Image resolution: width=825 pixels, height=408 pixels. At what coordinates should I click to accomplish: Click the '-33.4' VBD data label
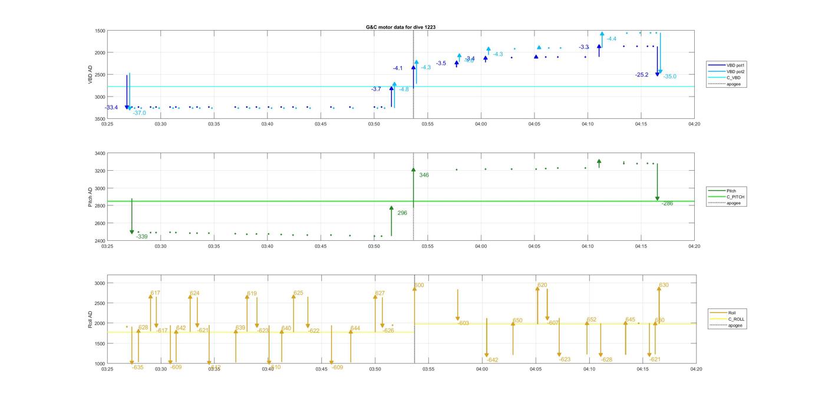(111, 108)
